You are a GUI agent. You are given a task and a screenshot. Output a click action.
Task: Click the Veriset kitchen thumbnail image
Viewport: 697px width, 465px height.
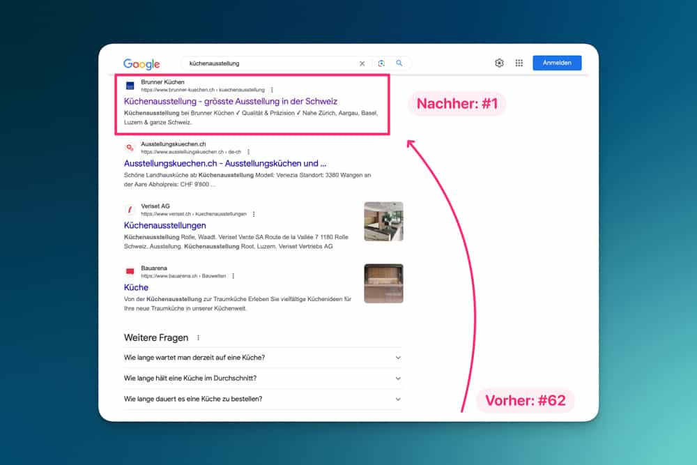[383, 222]
